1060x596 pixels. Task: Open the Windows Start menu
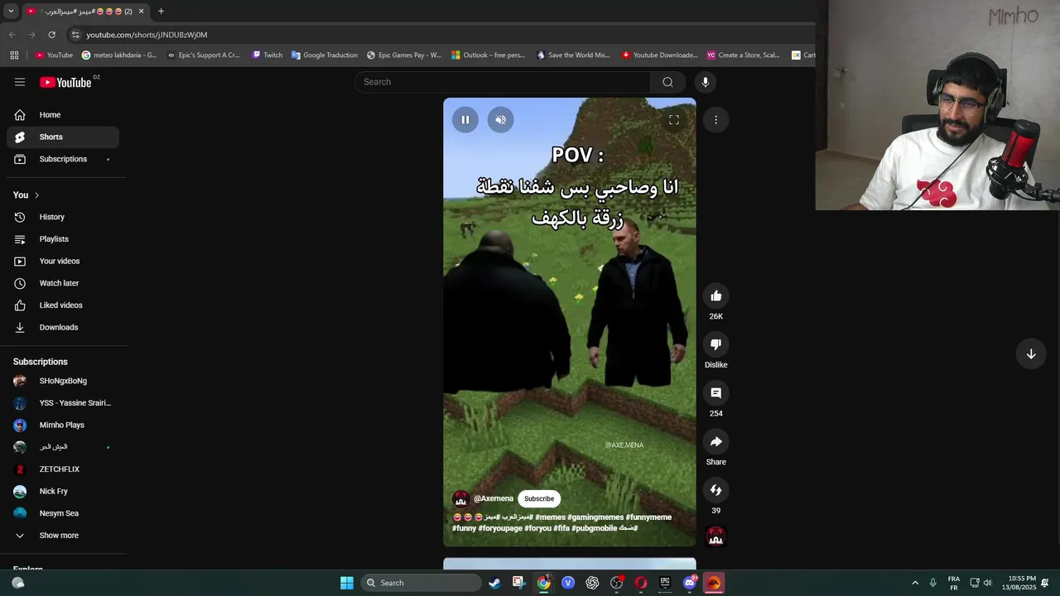(x=347, y=583)
